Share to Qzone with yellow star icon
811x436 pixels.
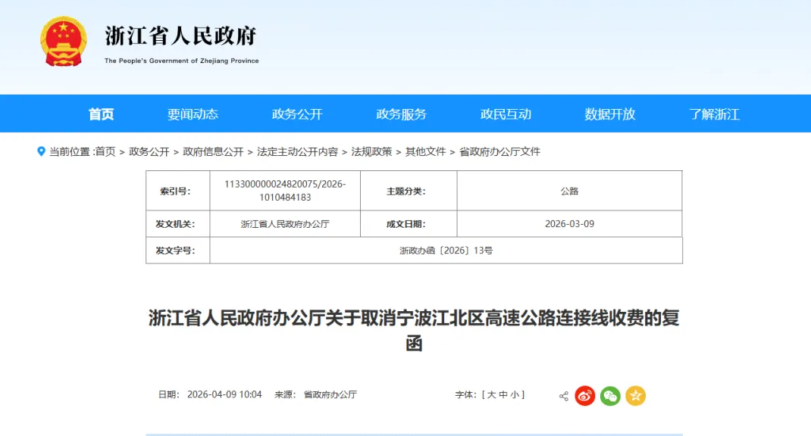click(x=635, y=396)
